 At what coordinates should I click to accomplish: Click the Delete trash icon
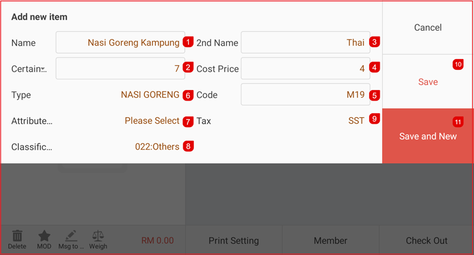click(x=17, y=236)
